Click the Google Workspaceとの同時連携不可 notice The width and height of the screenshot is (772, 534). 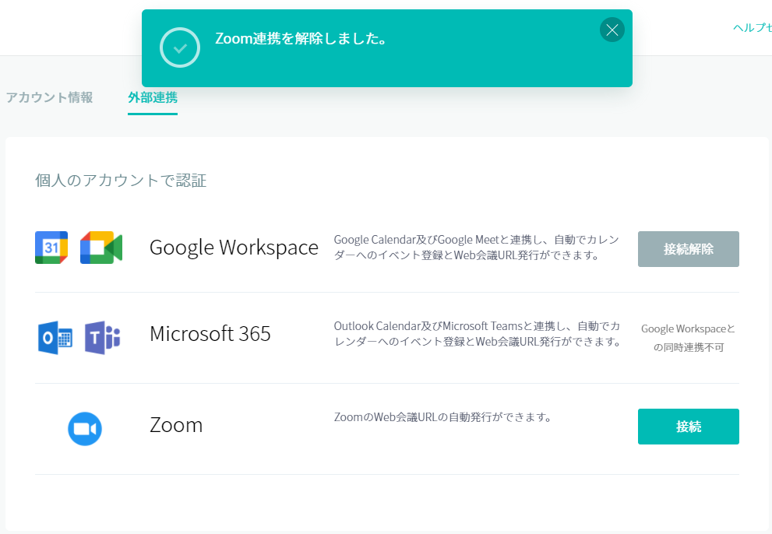[688, 338]
